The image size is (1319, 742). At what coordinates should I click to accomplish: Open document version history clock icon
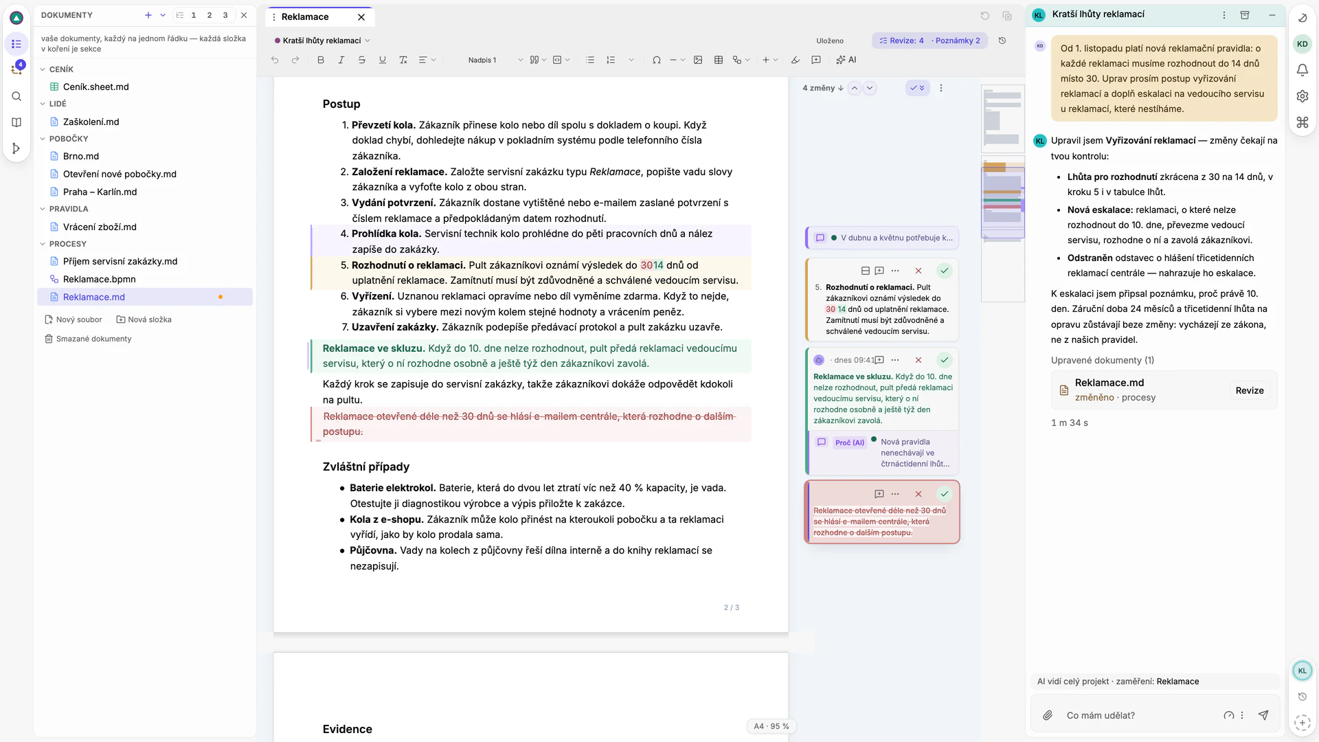pos(1002,41)
